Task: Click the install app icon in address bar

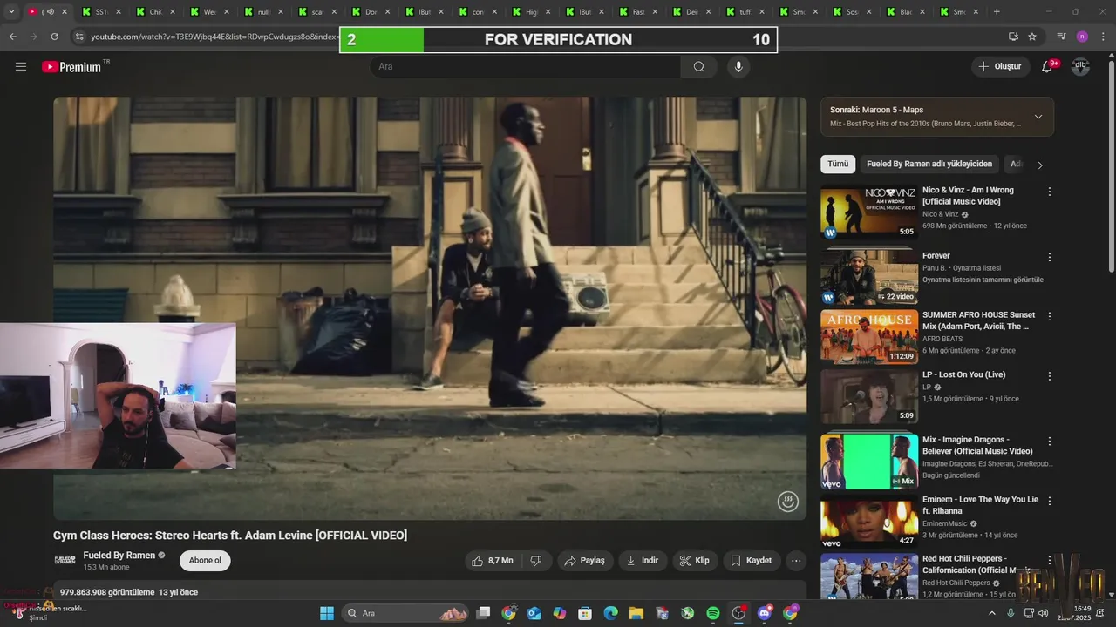Action: pos(1013,37)
